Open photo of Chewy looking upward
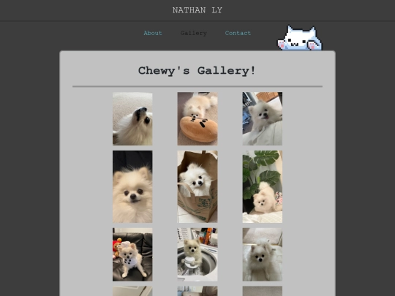The width and height of the screenshot is (395, 296). pos(132,118)
